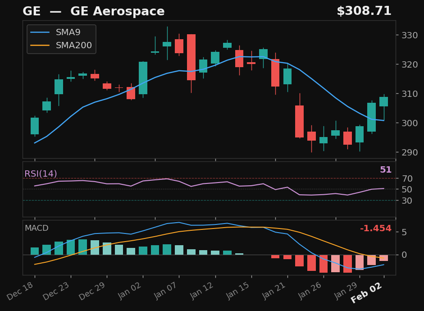
Task: Click the MACD value -1.454
Action: [x=376, y=229]
